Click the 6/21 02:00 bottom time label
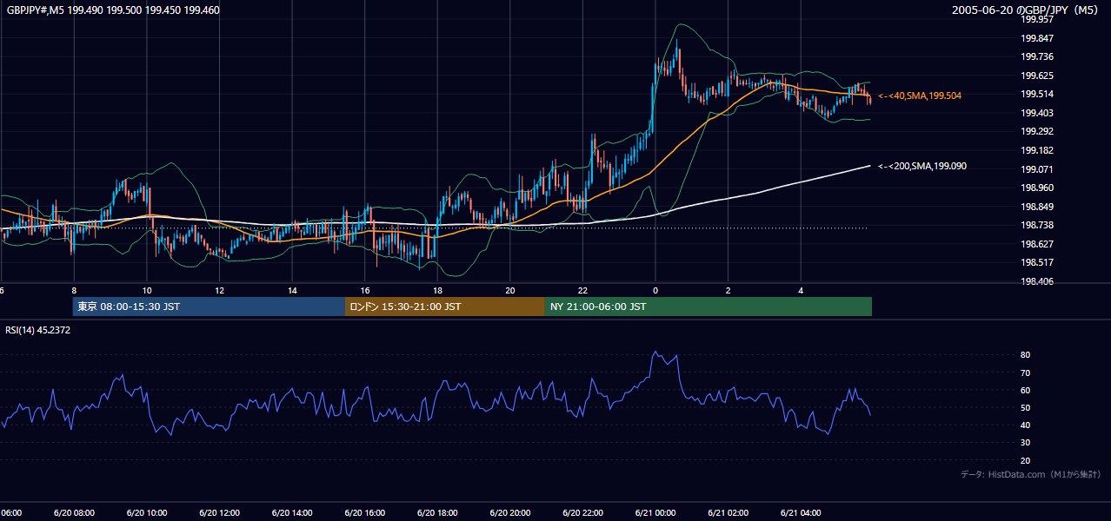The image size is (1111, 521). click(728, 513)
